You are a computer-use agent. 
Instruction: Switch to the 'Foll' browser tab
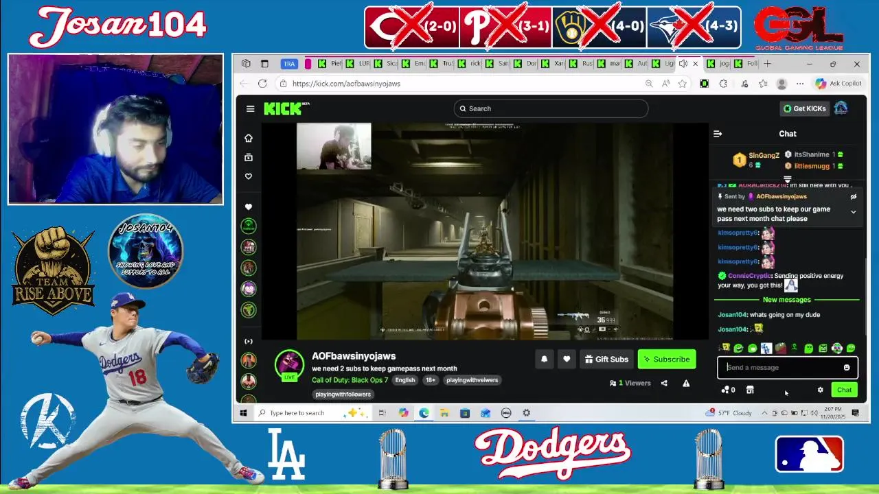click(746, 64)
